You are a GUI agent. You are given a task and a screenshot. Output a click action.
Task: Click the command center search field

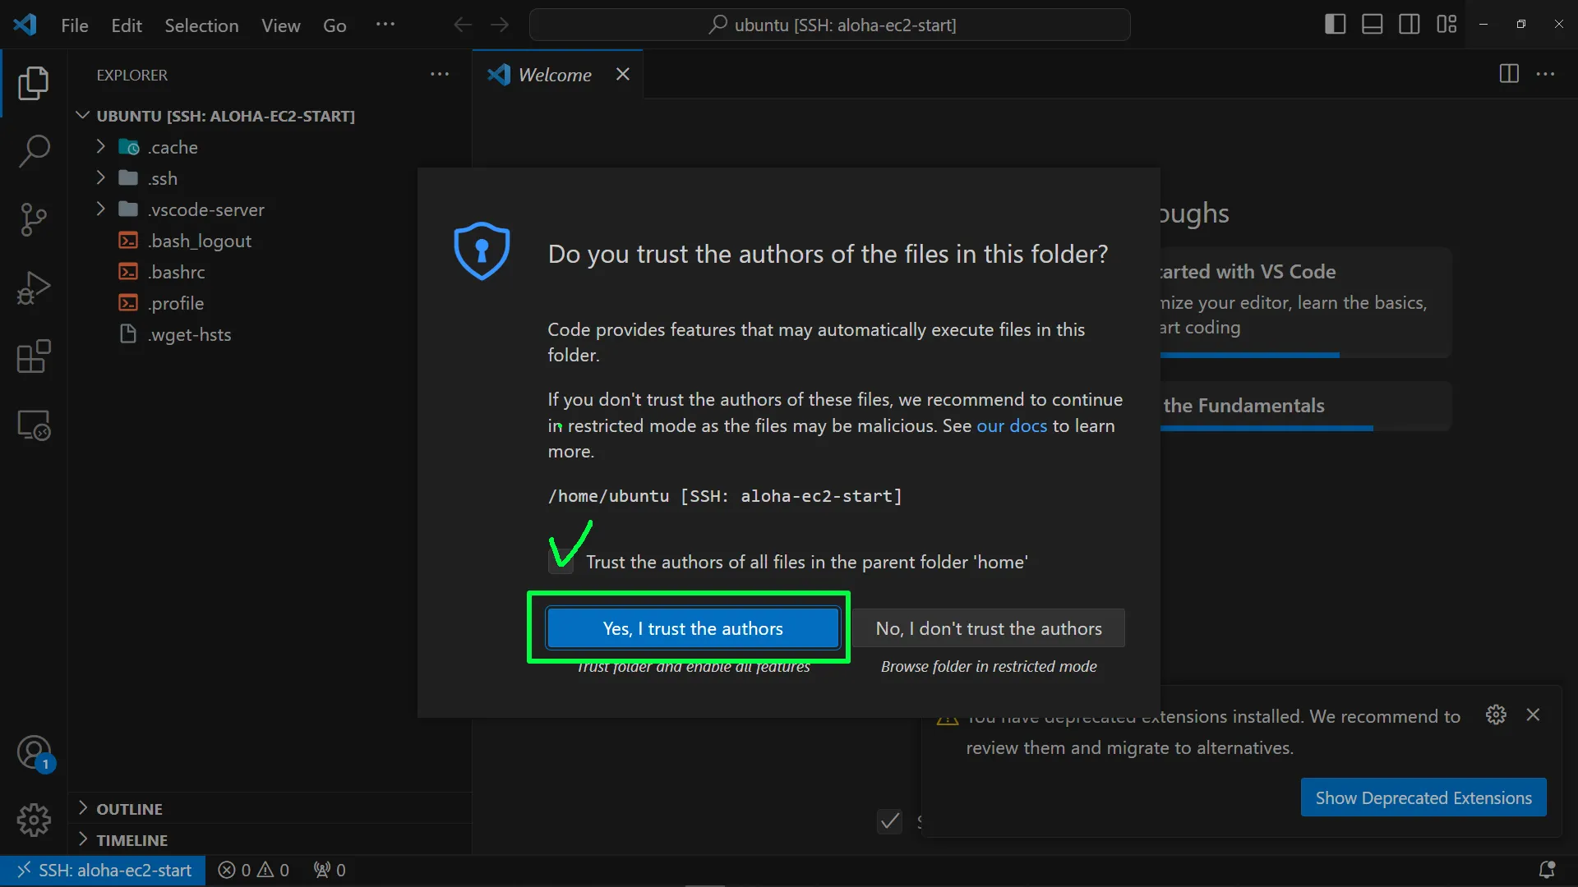pos(830,25)
